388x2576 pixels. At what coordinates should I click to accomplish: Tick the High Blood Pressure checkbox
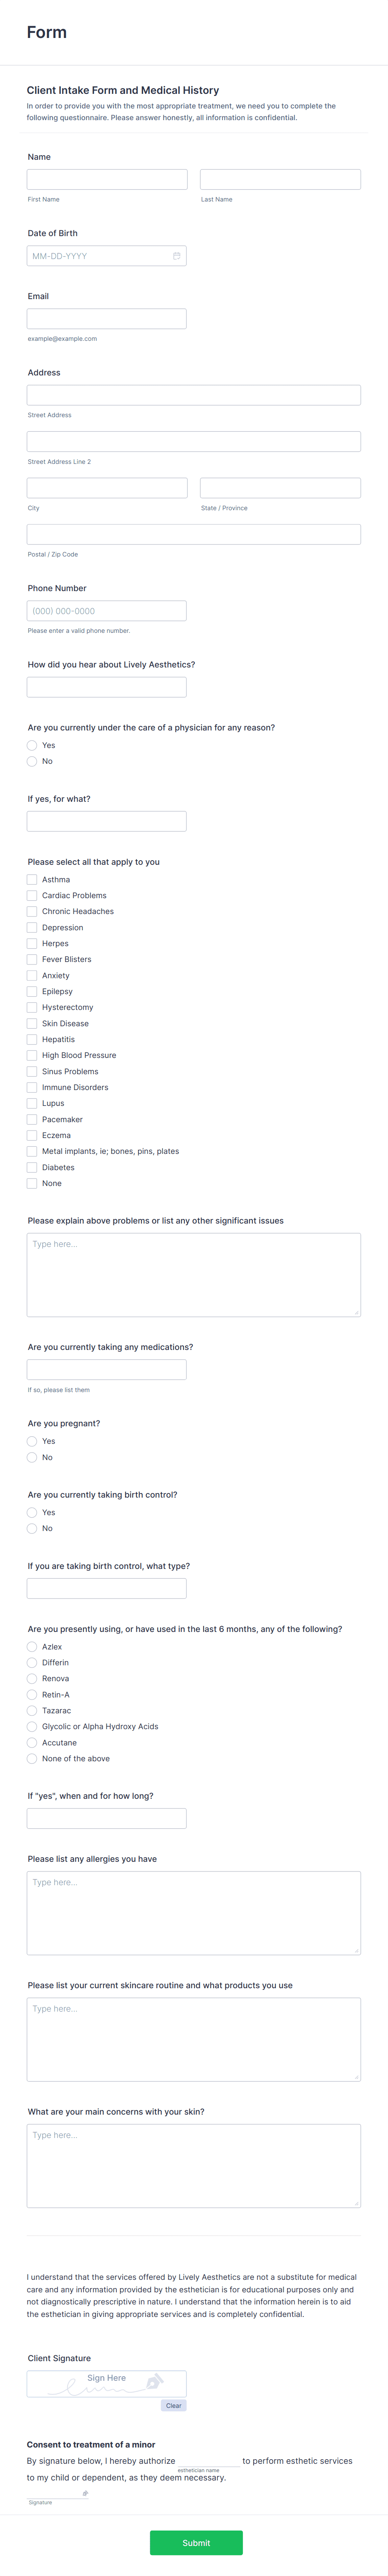pyautogui.click(x=32, y=1055)
